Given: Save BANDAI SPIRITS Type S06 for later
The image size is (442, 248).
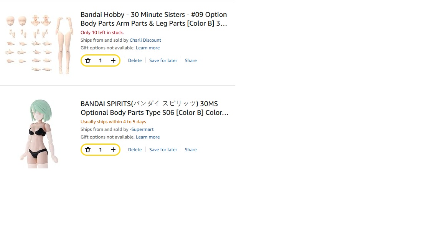Looking at the screenshot, I should tap(163, 150).
